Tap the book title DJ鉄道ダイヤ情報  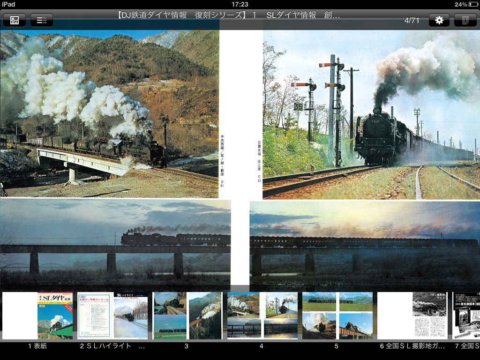point(229,15)
